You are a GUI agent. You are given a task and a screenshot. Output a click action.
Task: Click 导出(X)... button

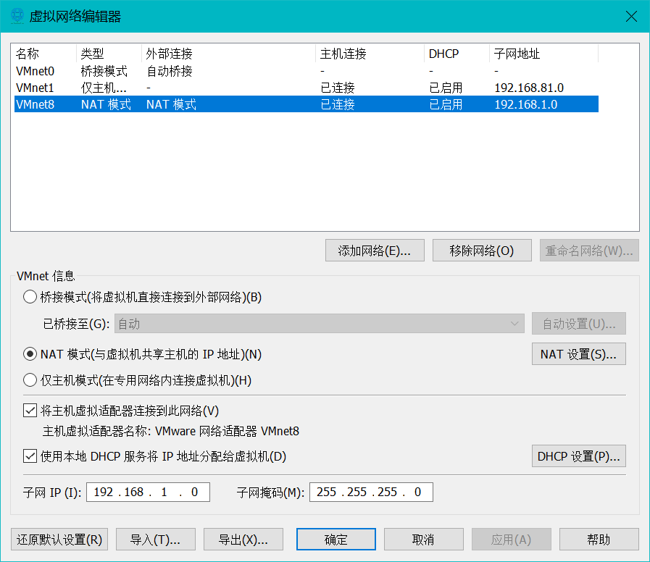click(243, 540)
